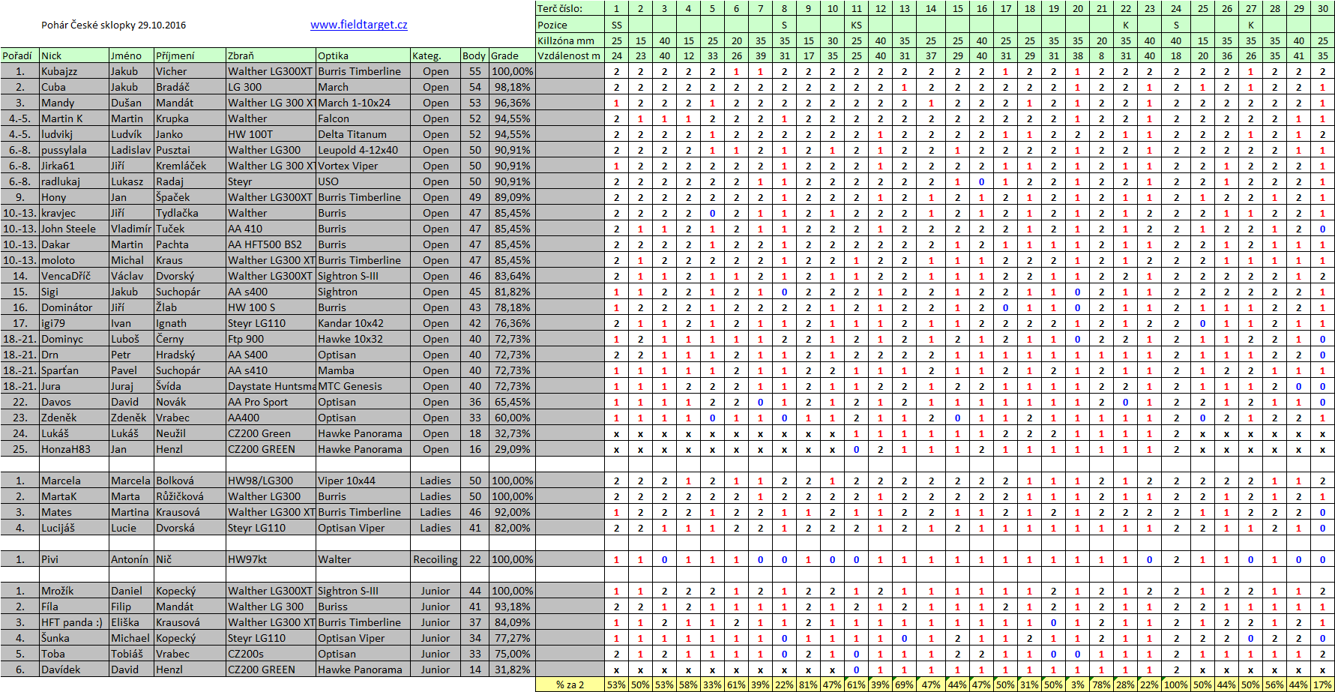
Task: Select the Kubajzz nick cell
Action: pyautogui.click(x=73, y=71)
